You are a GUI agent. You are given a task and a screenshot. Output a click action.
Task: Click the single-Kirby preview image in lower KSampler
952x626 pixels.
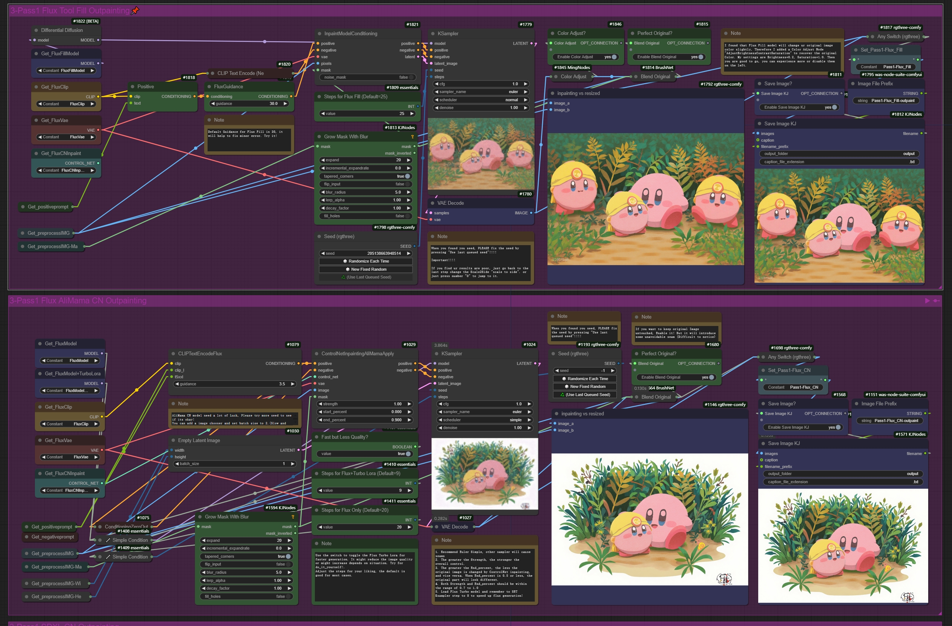point(485,474)
